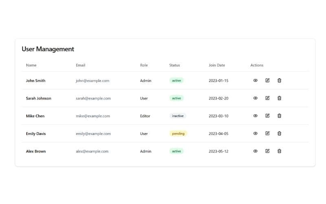This screenshot has height=204, width=326.
Task: Show Alex Brown's details with eye icon
Action: coord(256,151)
